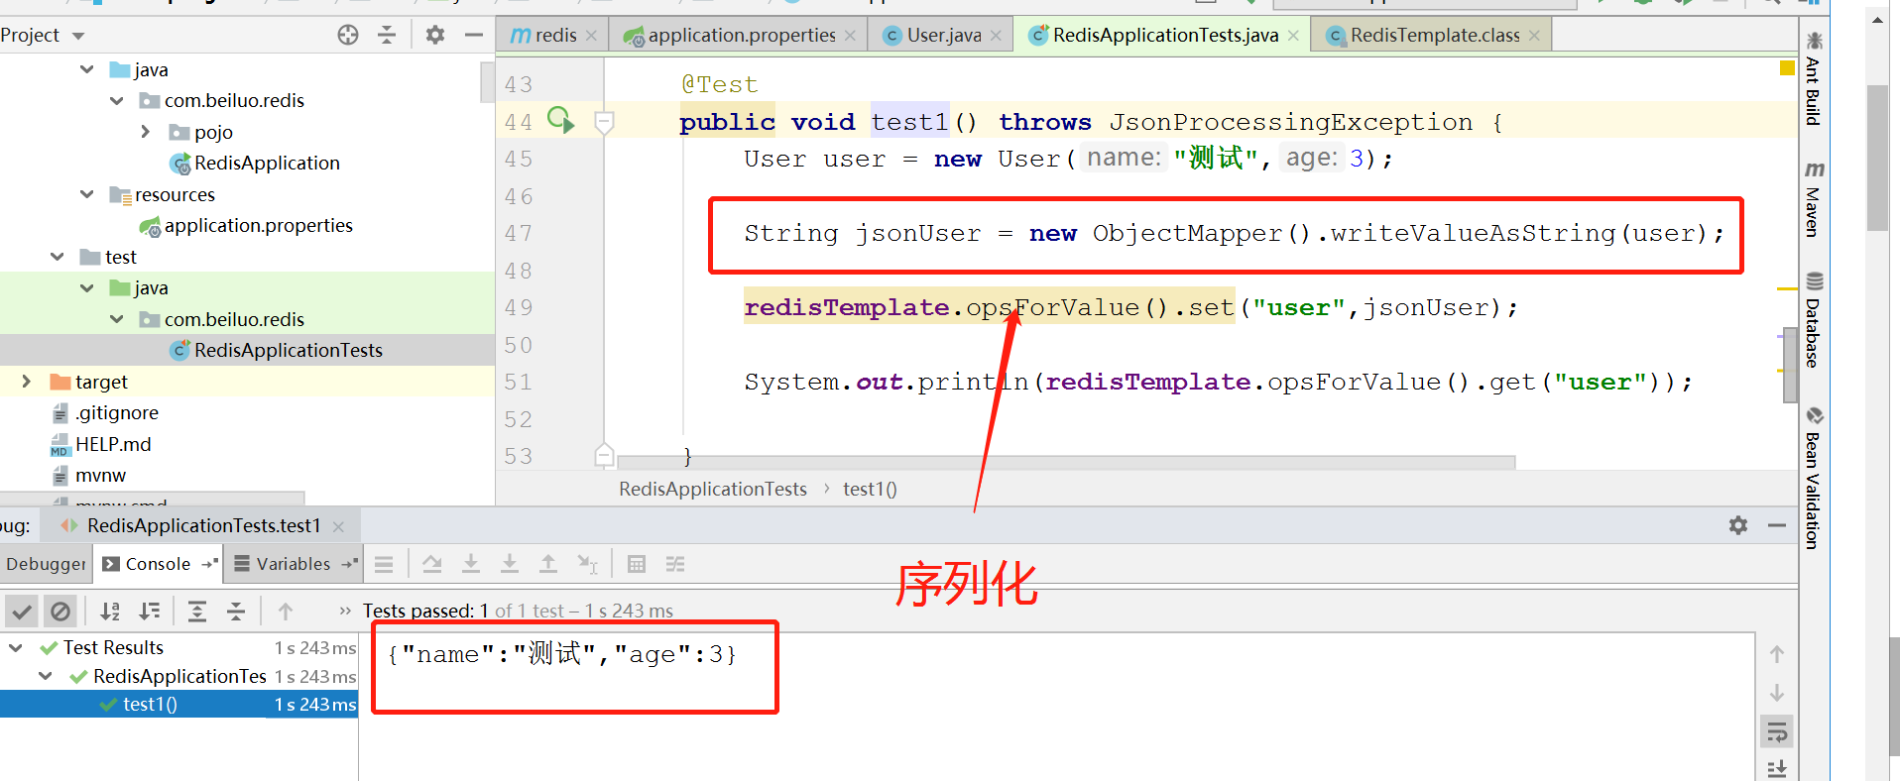Collapse the Test Results node
The width and height of the screenshot is (1900, 781).
pyautogui.click(x=16, y=647)
